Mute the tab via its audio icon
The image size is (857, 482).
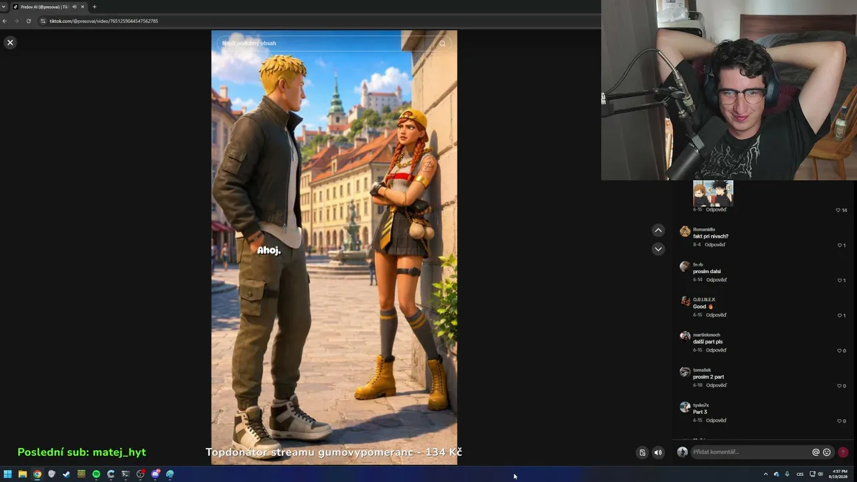click(74, 7)
